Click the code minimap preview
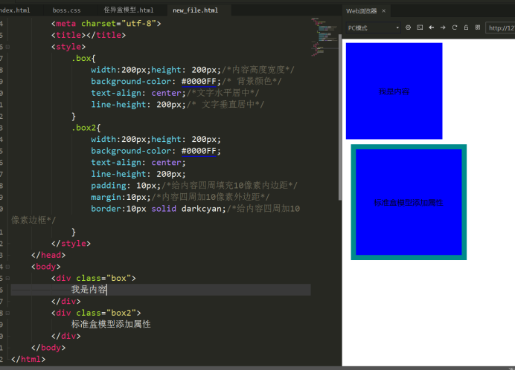 (324, 36)
